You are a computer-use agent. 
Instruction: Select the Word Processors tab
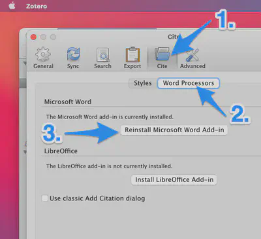[x=189, y=83]
